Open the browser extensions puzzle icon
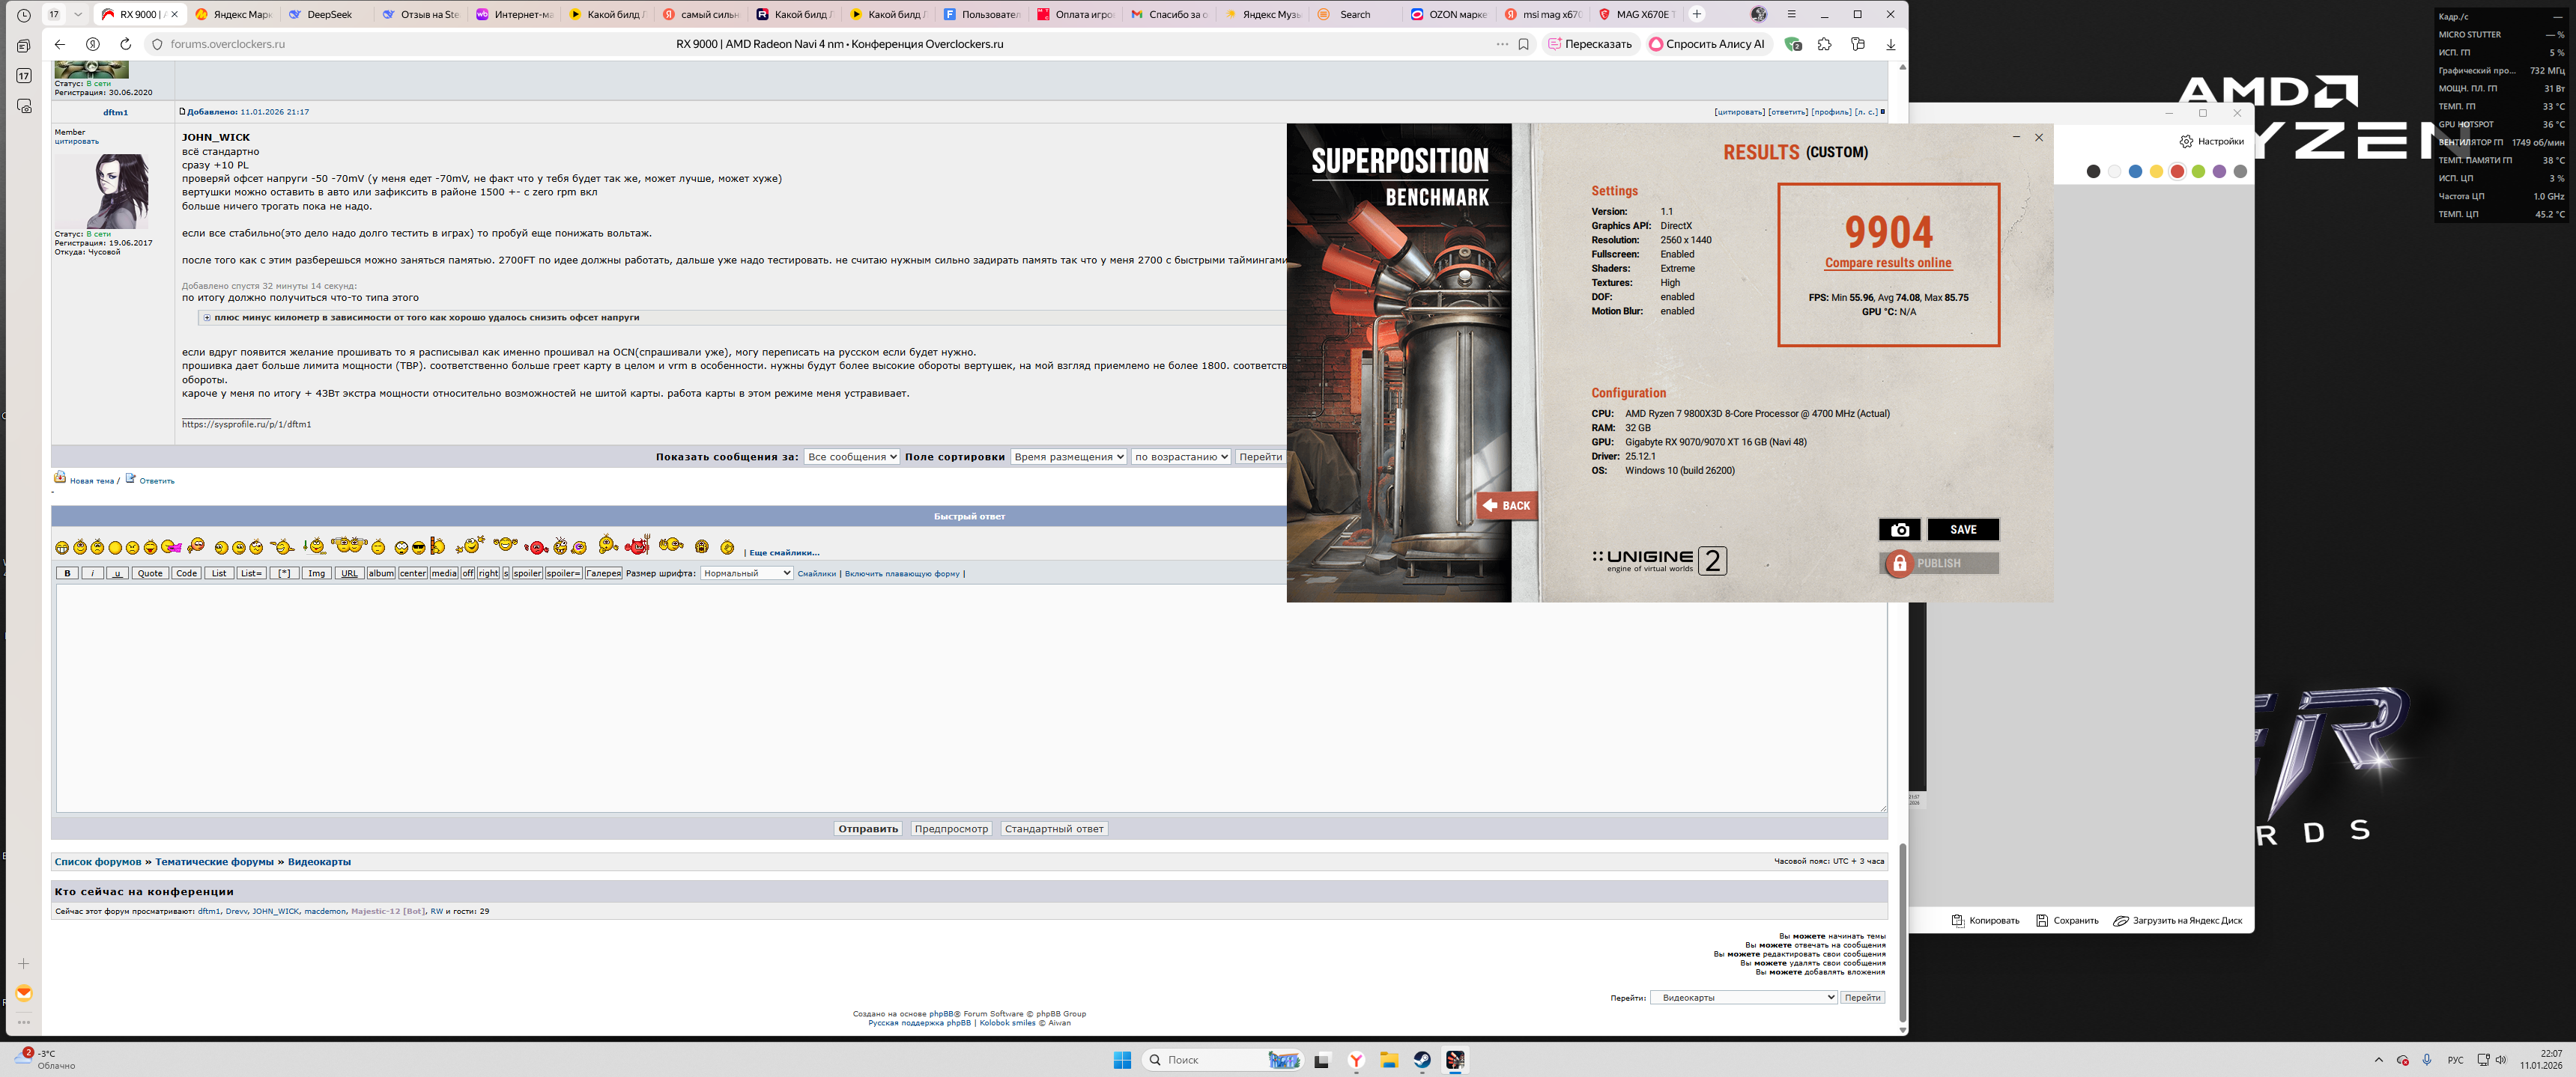Screen dimensions: 2576x1077 click(1824, 44)
